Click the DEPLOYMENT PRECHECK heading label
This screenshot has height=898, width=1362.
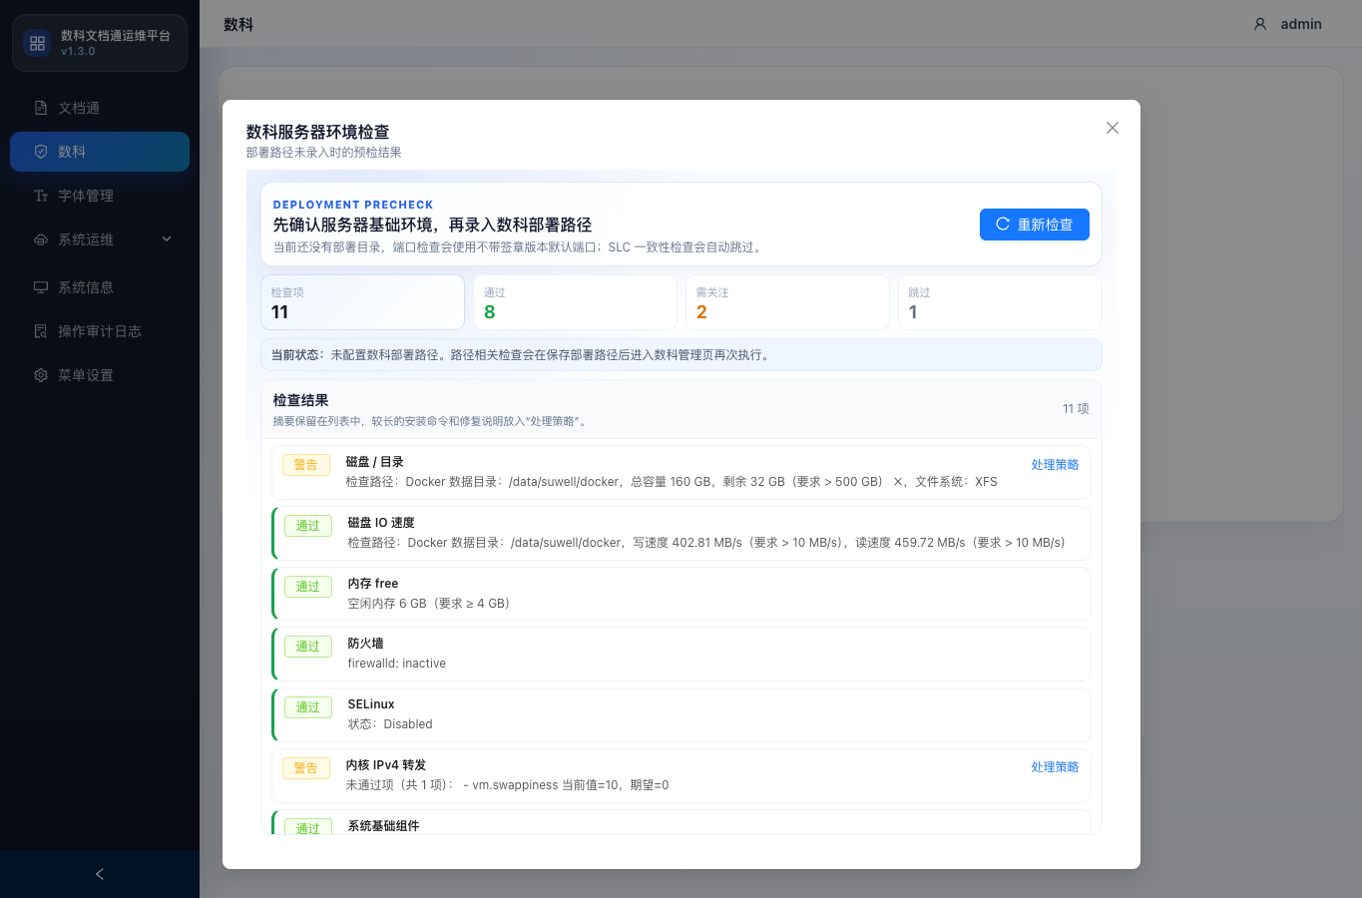click(x=353, y=205)
